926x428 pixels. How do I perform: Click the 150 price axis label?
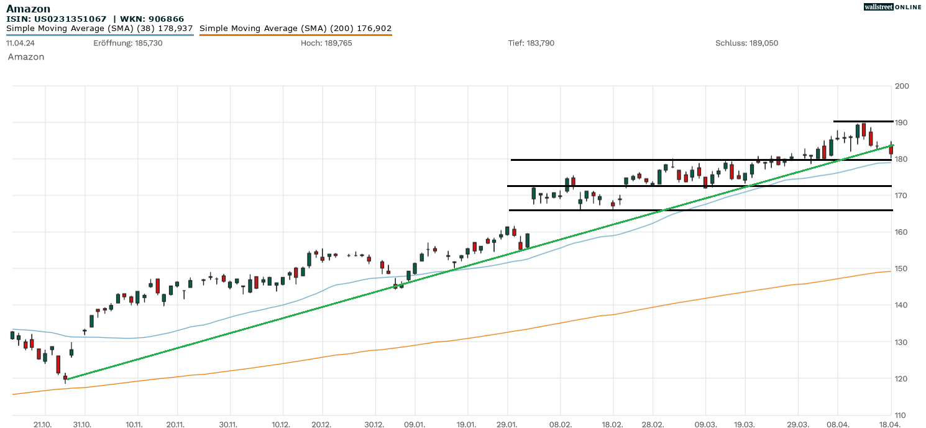click(901, 269)
